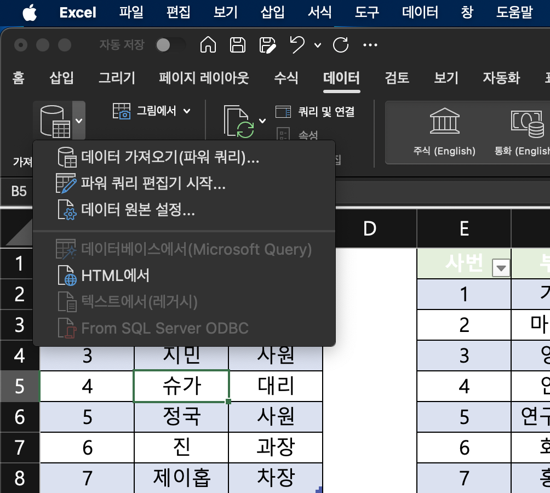Click the 속성 properties button
The height and width of the screenshot is (493, 550).
[x=297, y=135]
